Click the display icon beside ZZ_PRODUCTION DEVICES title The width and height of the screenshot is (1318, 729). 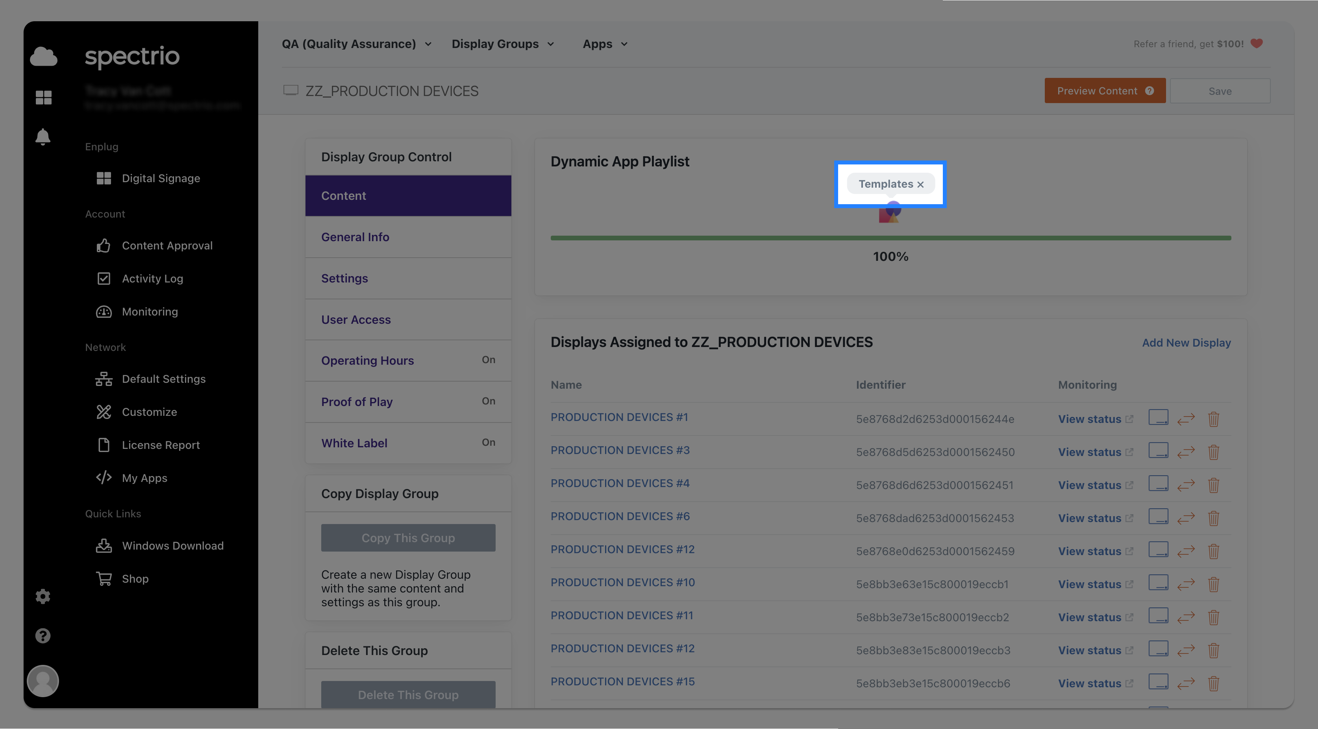pos(291,90)
